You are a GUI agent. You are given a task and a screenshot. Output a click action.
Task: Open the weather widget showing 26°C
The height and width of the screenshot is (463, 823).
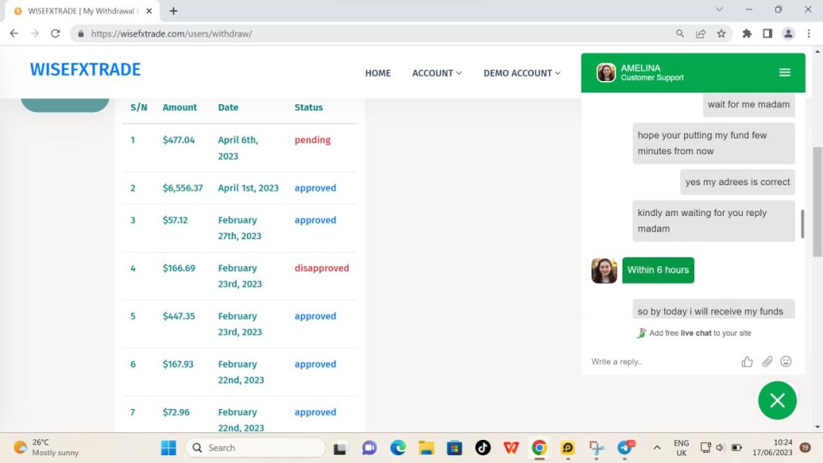(46, 448)
